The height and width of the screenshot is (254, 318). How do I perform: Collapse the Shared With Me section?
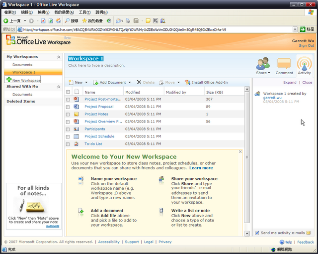tap(59, 87)
